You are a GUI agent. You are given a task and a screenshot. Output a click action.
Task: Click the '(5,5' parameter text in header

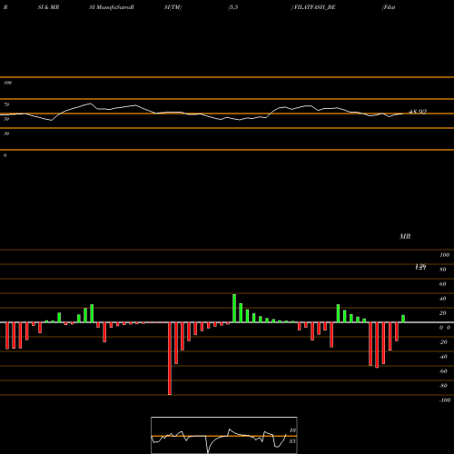[233, 7]
